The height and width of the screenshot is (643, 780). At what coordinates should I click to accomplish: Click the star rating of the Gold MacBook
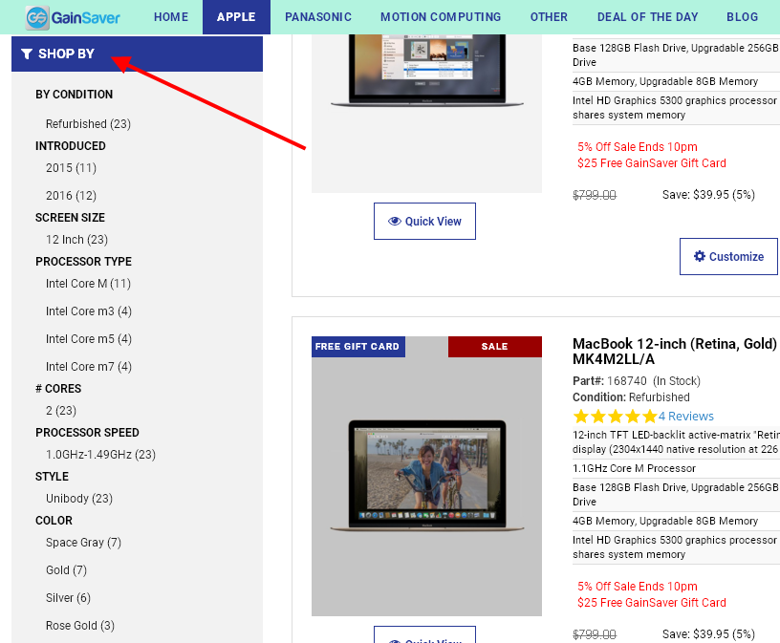pos(615,417)
